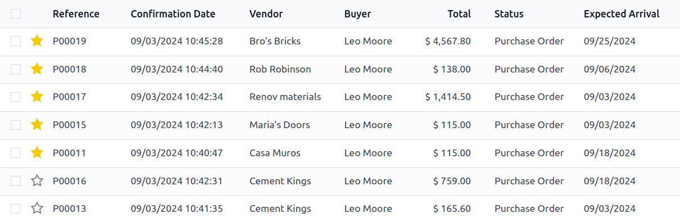Viewport: 680px width, 222px height.
Task: Tick the checkbox for order P00013
Action: [x=16, y=209]
